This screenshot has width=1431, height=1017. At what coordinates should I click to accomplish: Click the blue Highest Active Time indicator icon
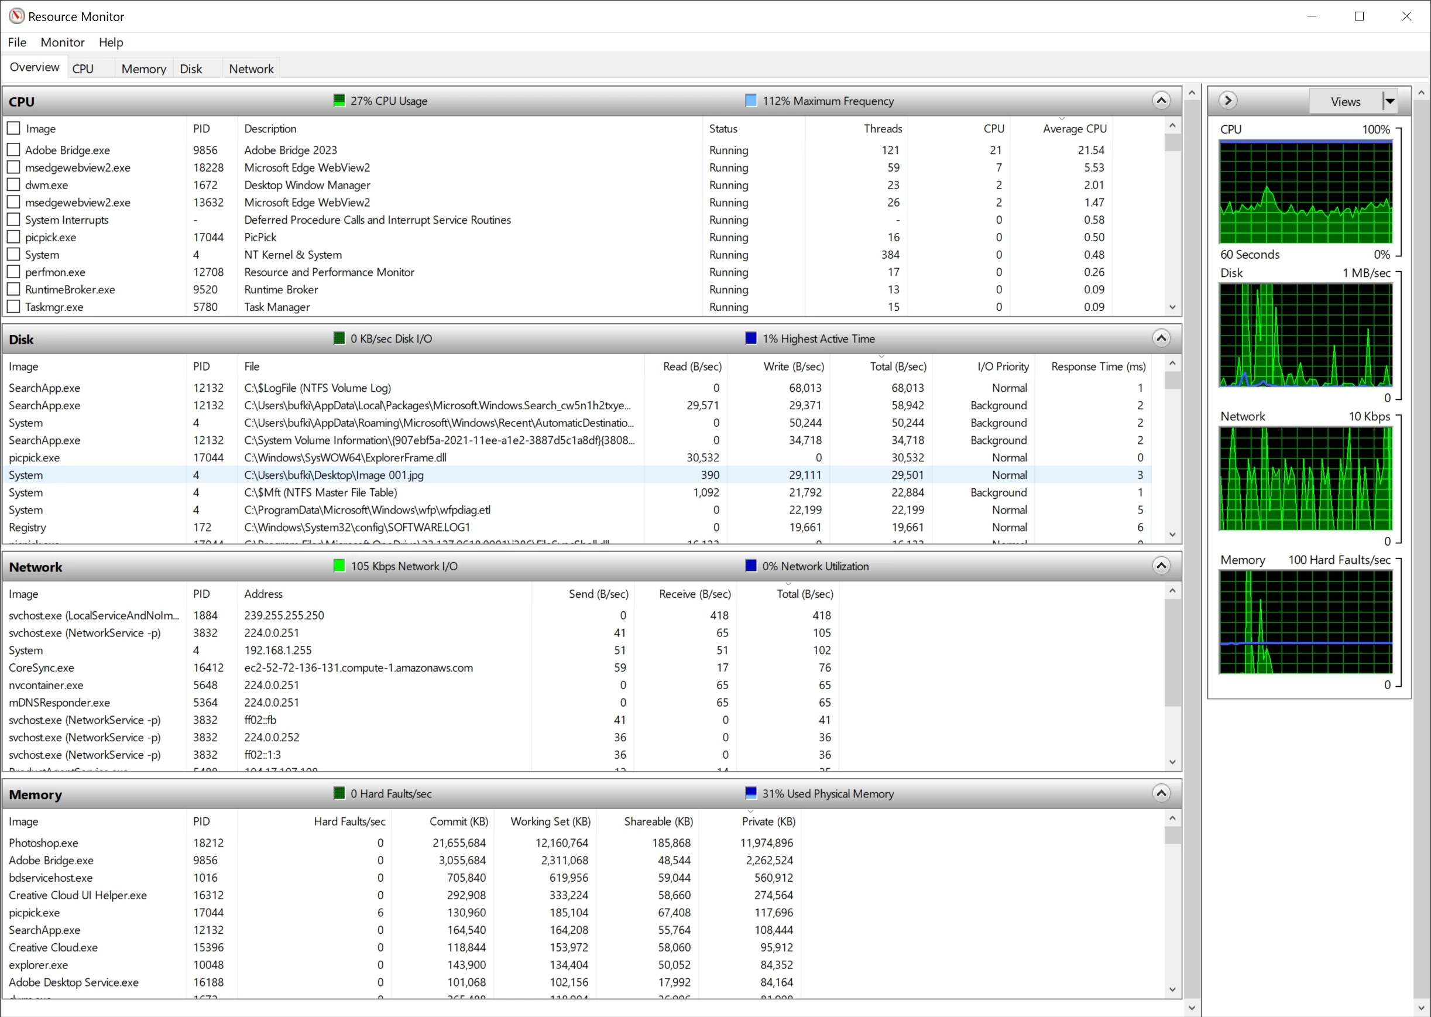point(751,338)
